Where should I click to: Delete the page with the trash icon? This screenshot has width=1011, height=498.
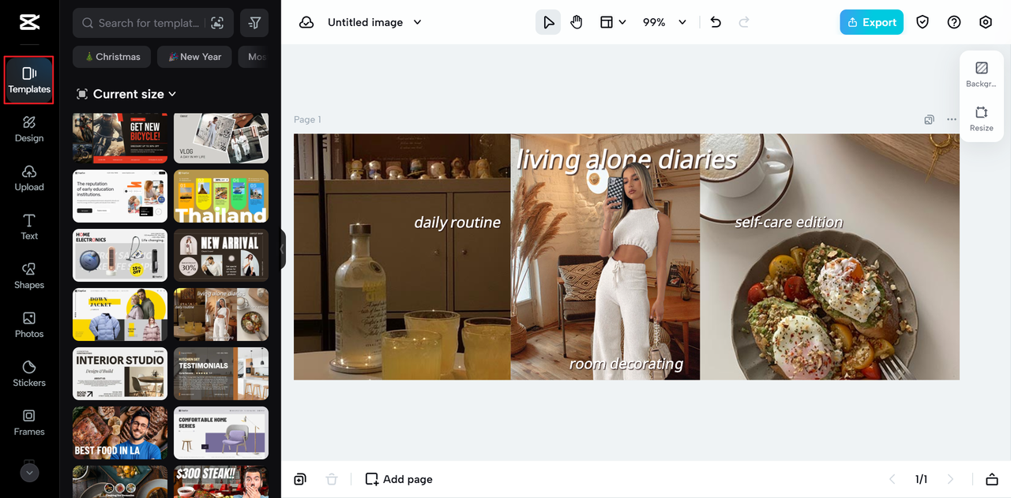332,479
